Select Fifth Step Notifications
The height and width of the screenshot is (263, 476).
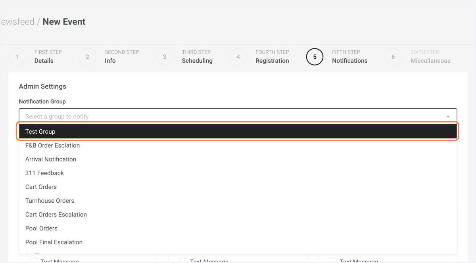tap(349, 57)
